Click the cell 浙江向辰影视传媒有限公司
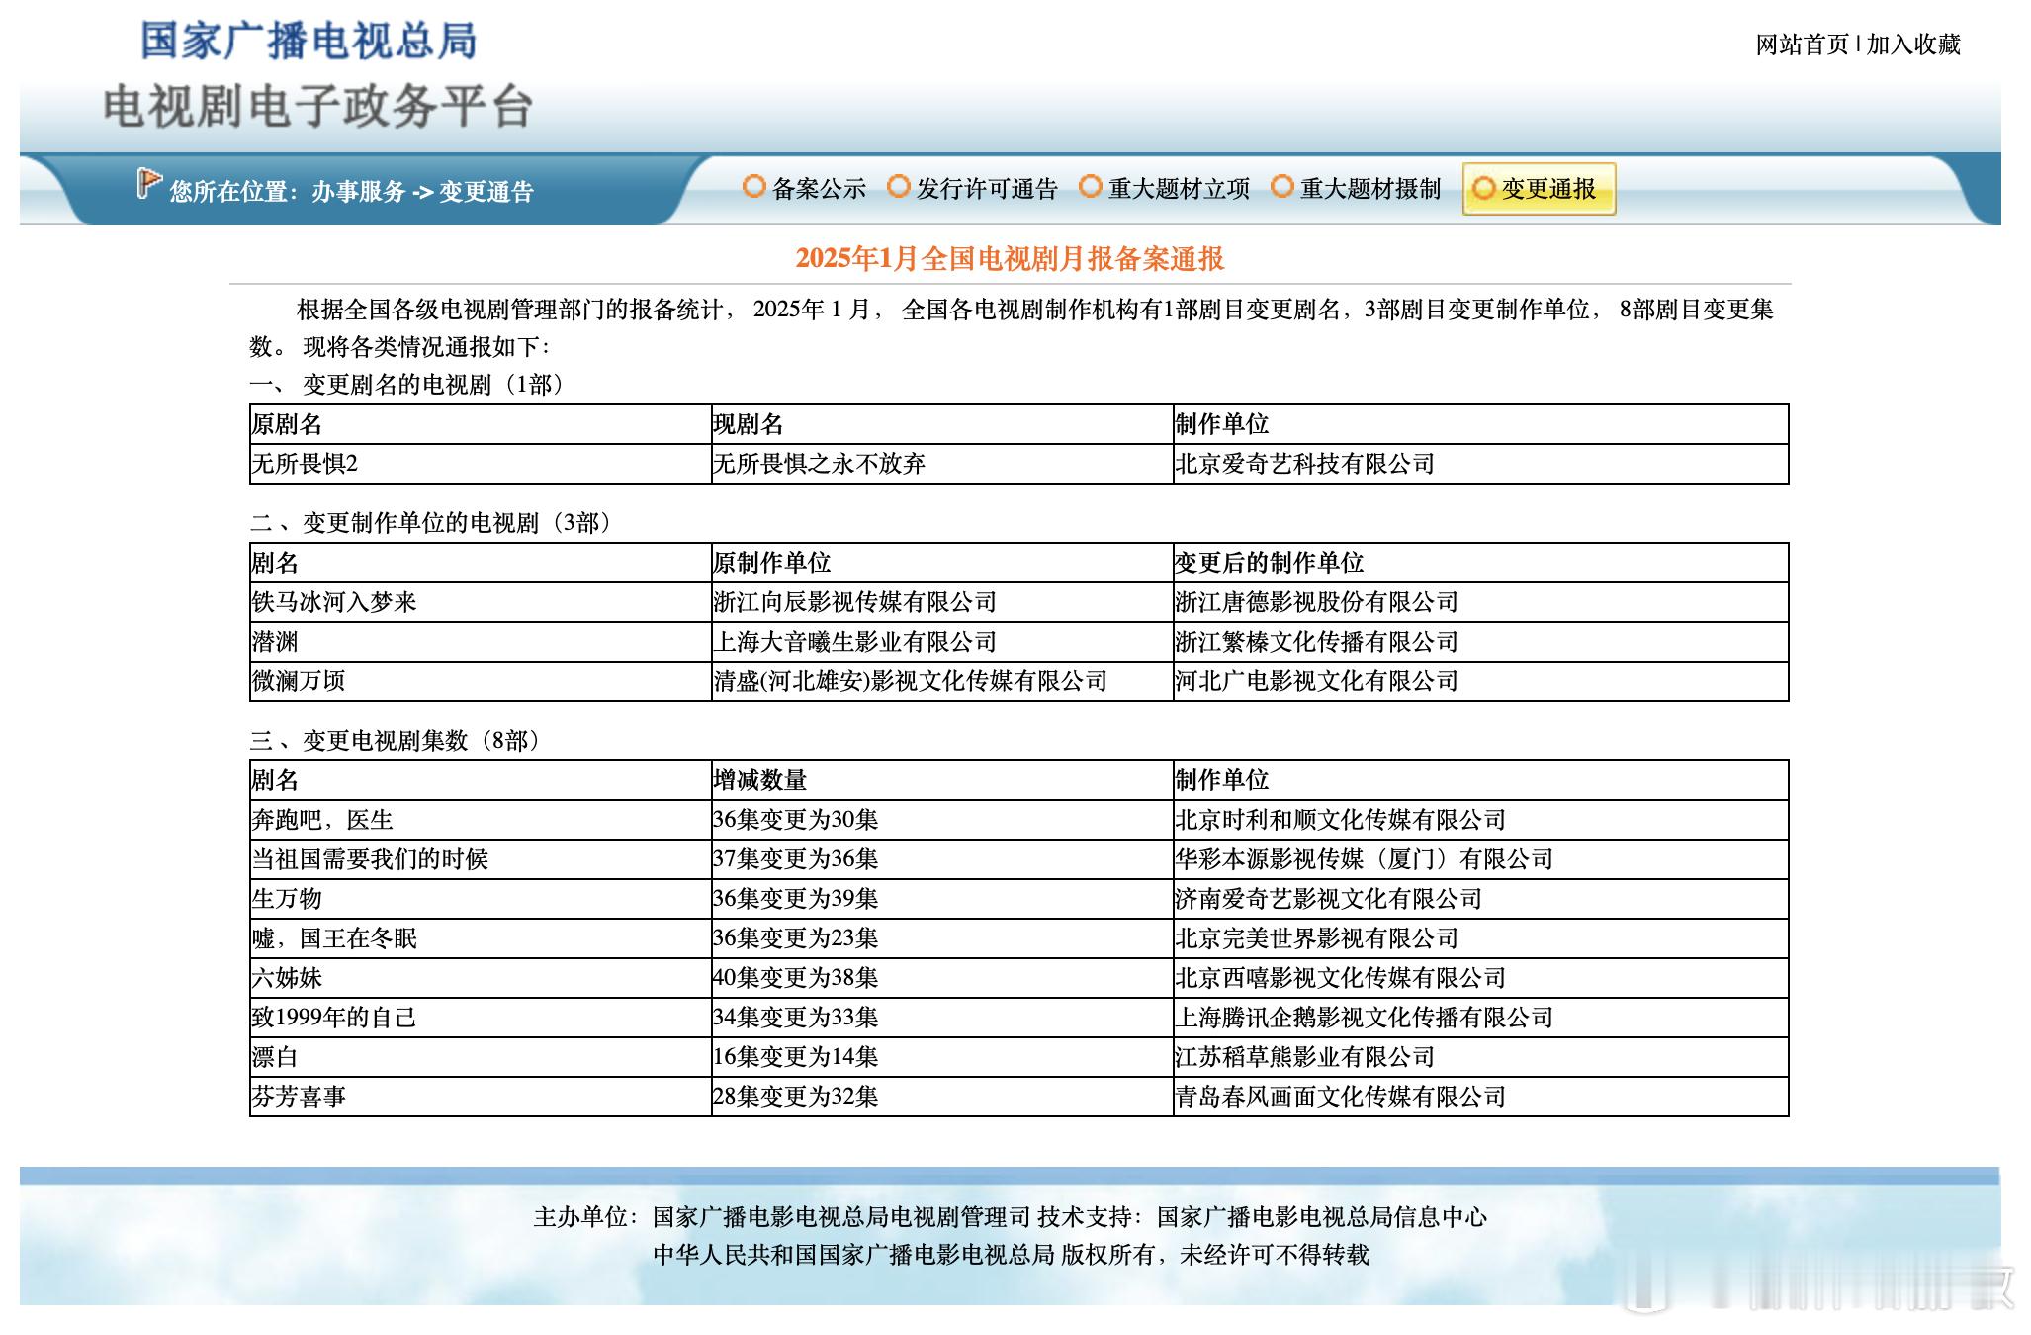2031x1335 pixels. (941, 602)
